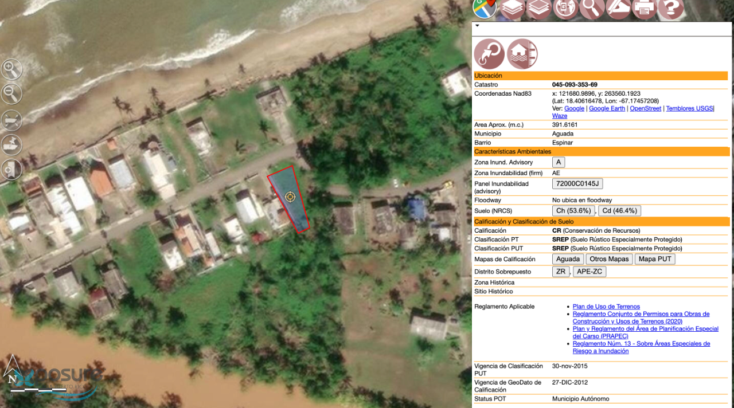The height and width of the screenshot is (408, 734).
Task: Click the date 30-nov-2015
Action: pyautogui.click(x=570, y=366)
